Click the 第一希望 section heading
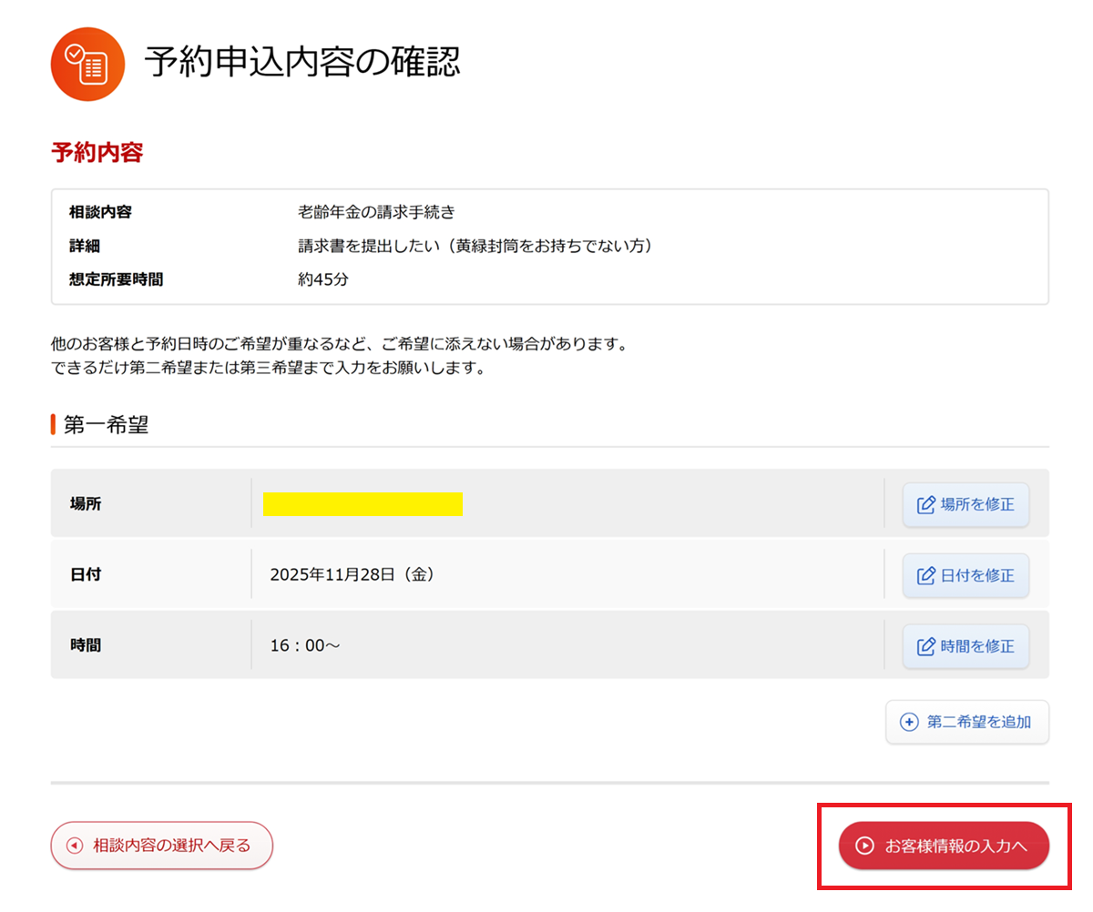The height and width of the screenshot is (912, 1093). pos(106,425)
